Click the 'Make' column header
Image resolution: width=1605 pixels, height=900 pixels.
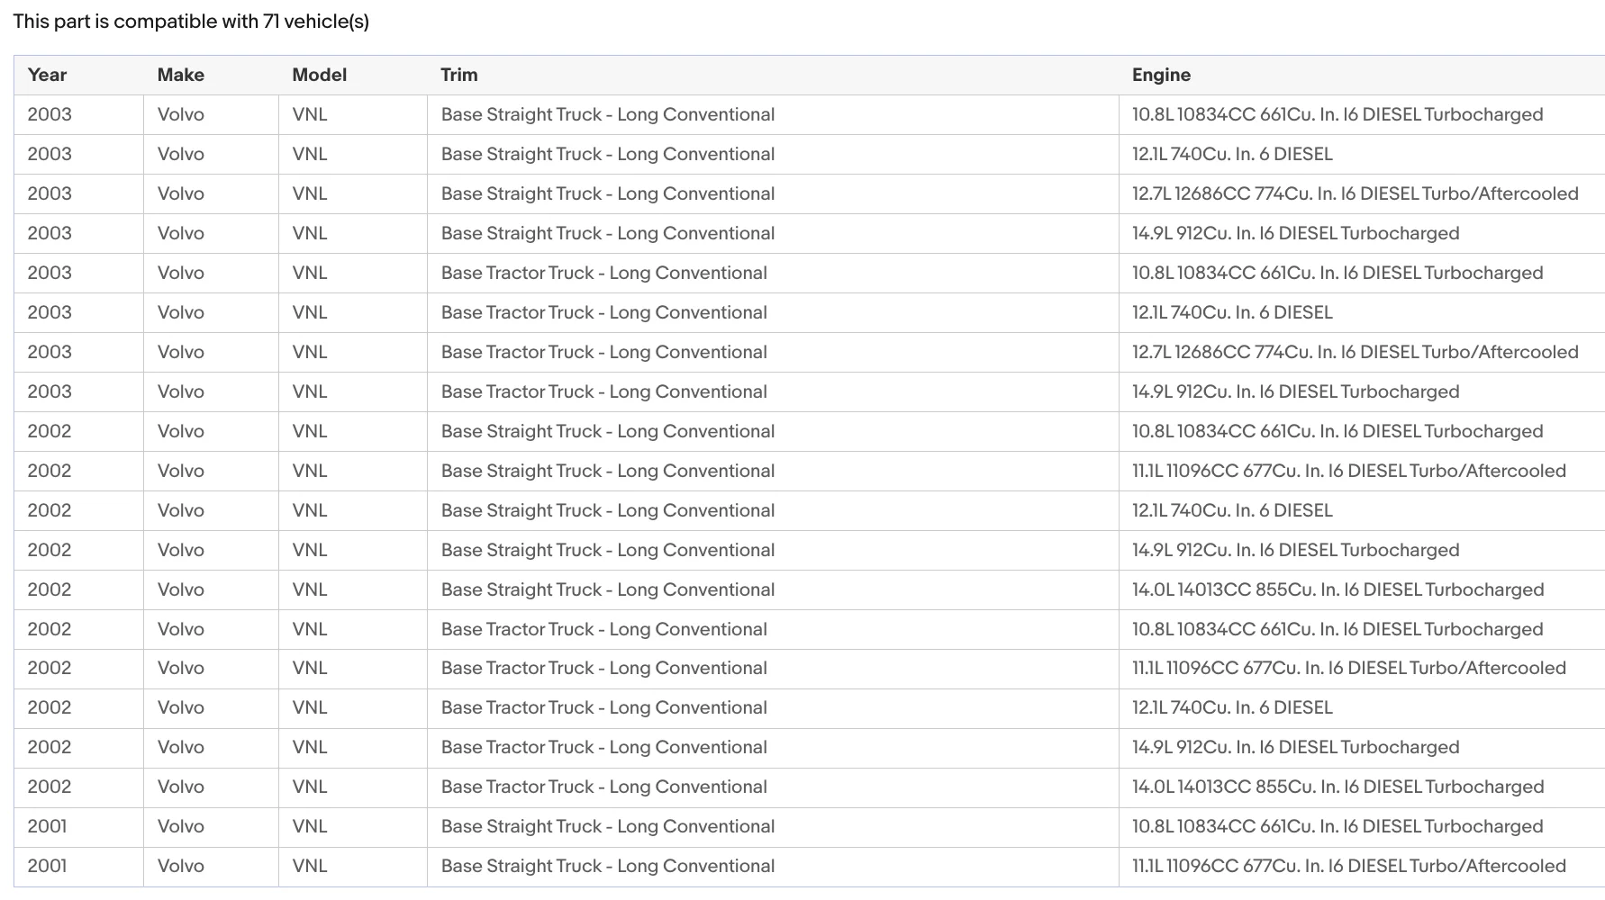[x=211, y=75]
